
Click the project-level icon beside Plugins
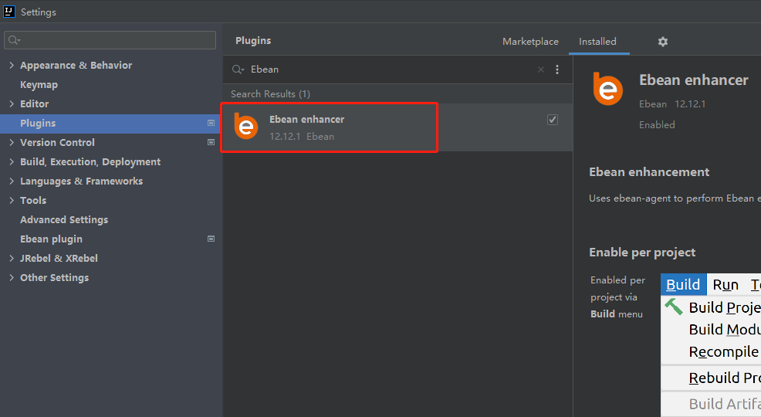pyautogui.click(x=211, y=124)
